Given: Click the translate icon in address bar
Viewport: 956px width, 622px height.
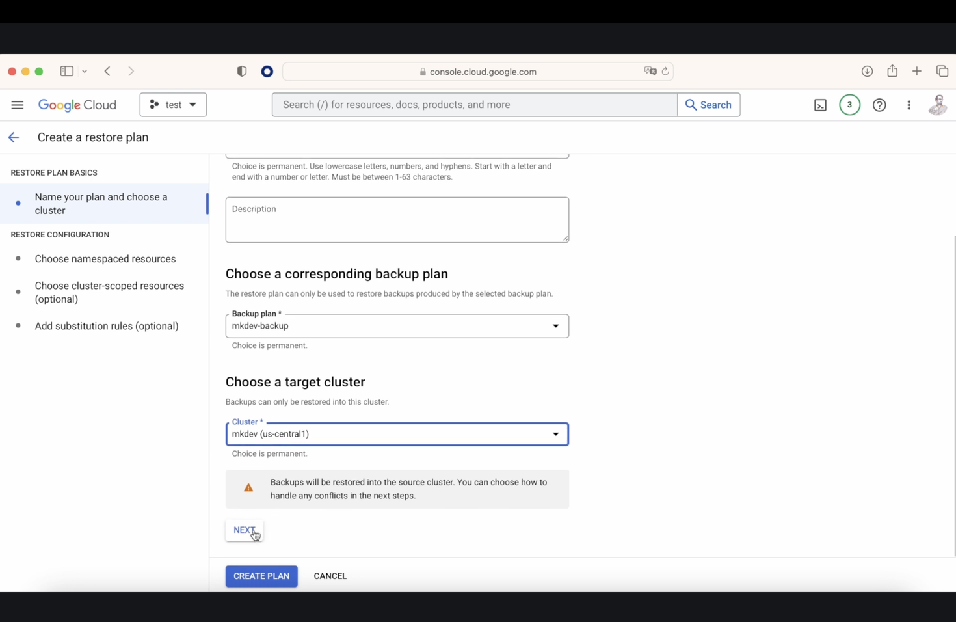Looking at the screenshot, I should point(650,72).
